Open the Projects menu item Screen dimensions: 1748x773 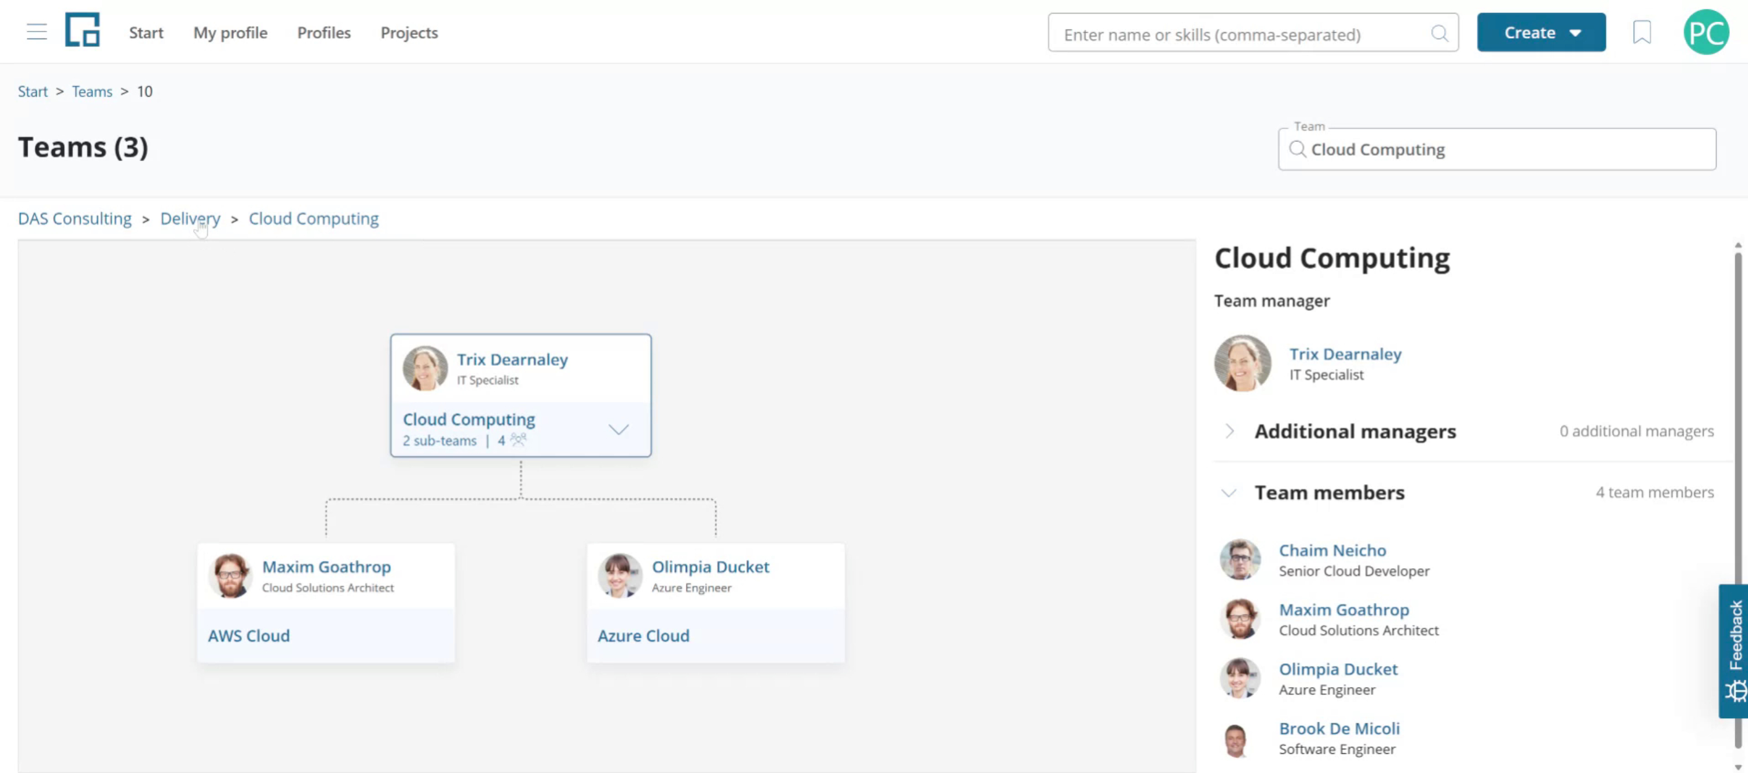coord(409,33)
